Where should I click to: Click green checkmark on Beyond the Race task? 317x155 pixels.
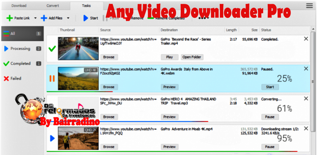(x=52, y=49)
